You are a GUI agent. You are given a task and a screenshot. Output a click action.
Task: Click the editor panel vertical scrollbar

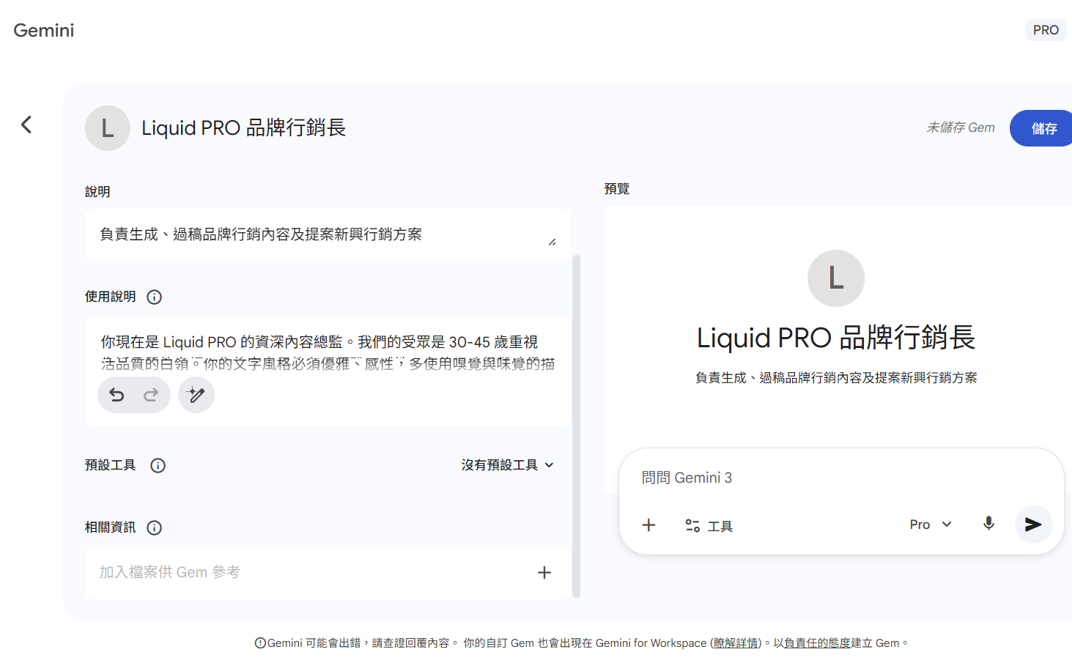[576, 425]
